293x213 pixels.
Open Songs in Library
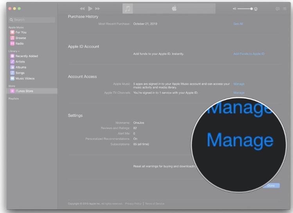tap(20, 73)
